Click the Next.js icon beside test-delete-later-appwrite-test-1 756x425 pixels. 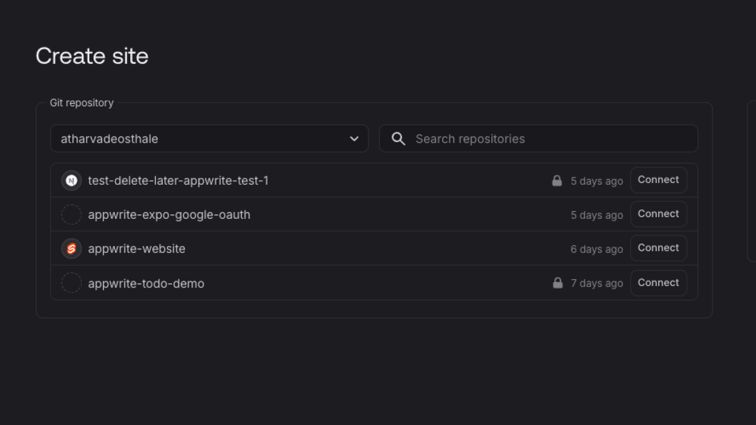pyautogui.click(x=71, y=180)
